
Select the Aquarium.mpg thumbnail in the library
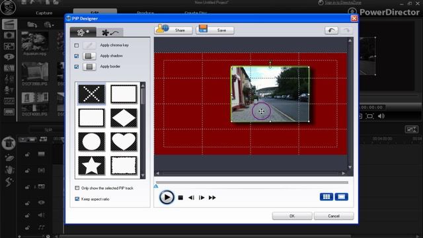point(35,41)
